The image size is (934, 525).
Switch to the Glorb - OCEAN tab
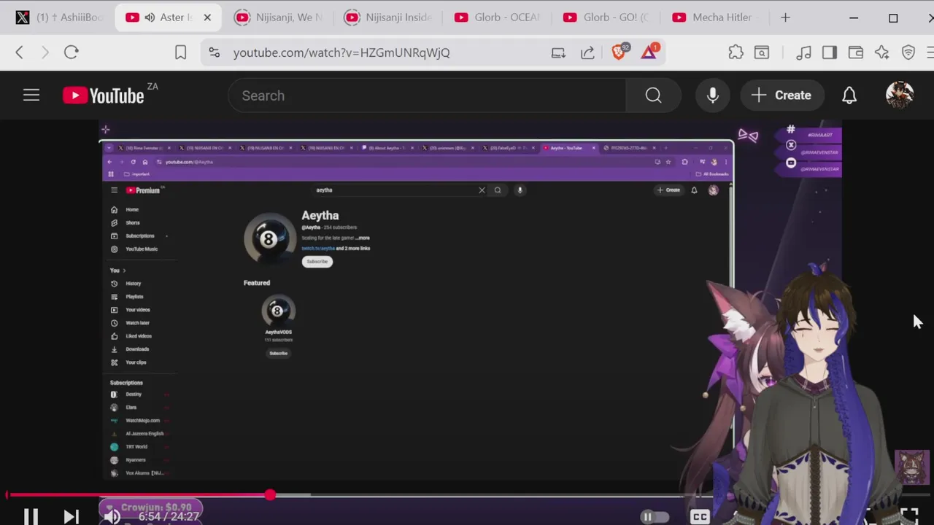pyautogui.click(x=498, y=17)
